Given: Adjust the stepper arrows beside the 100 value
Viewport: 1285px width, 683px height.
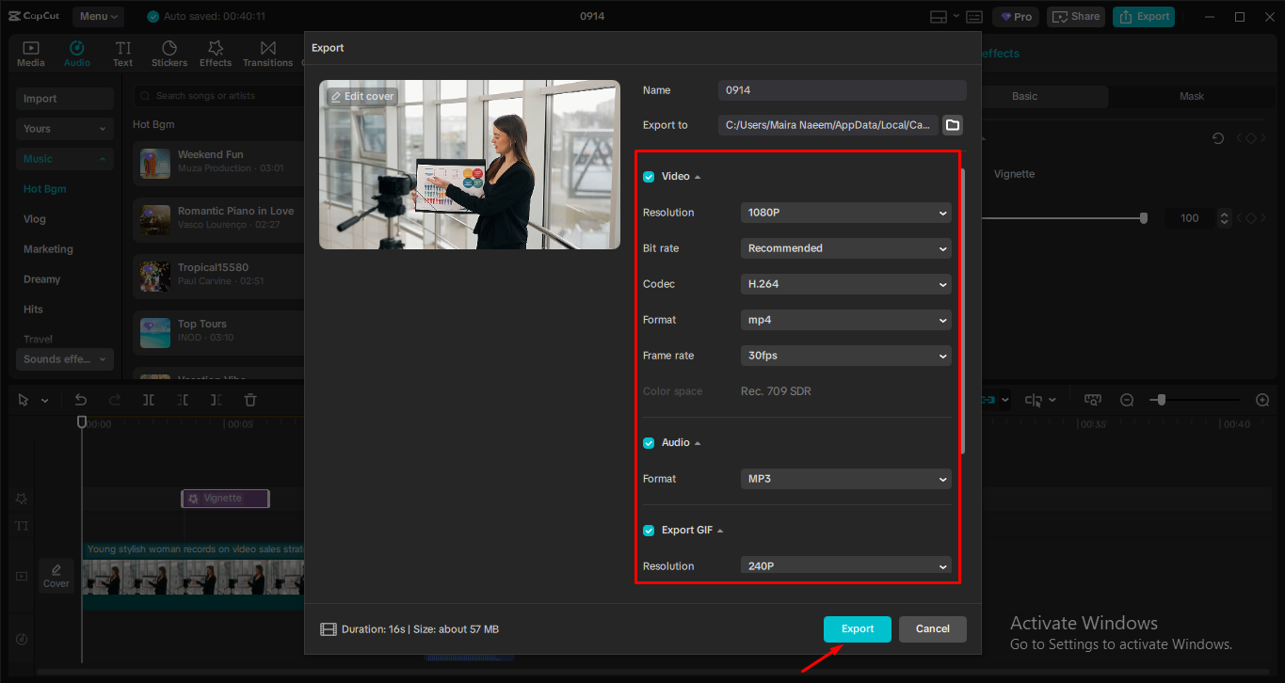Looking at the screenshot, I should click(1224, 218).
